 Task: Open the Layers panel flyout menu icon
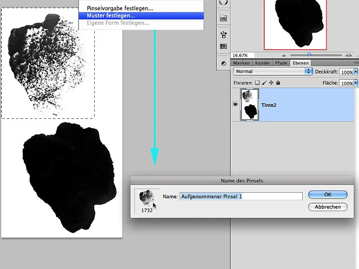356,63
